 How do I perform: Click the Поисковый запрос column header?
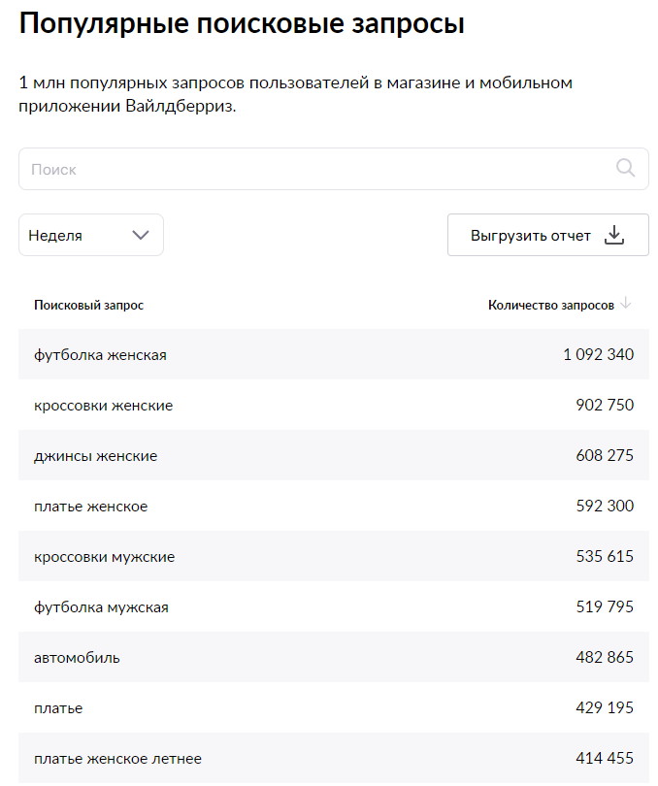point(88,305)
